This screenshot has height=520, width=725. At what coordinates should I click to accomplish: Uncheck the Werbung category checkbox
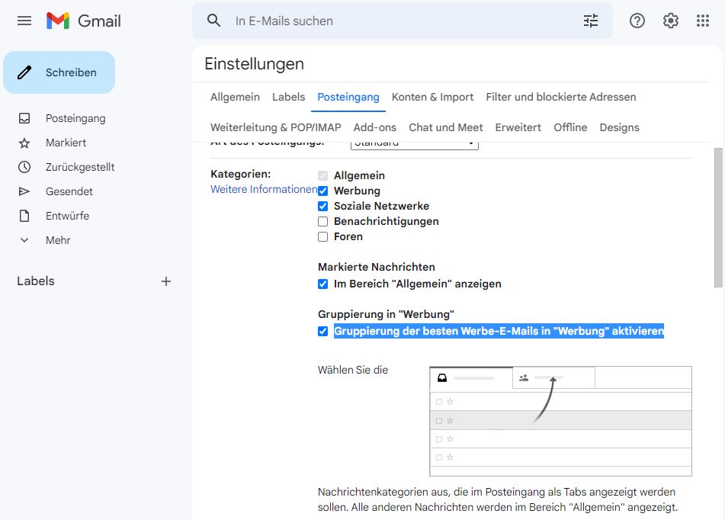click(x=323, y=191)
